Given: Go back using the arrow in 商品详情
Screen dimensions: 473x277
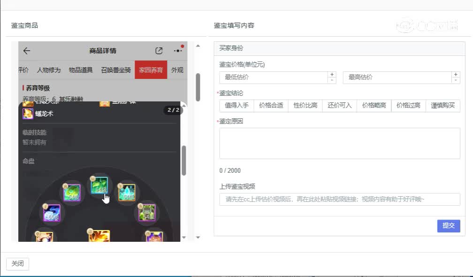Looking at the screenshot, I should pyautogui.click(x=27, y=51).
